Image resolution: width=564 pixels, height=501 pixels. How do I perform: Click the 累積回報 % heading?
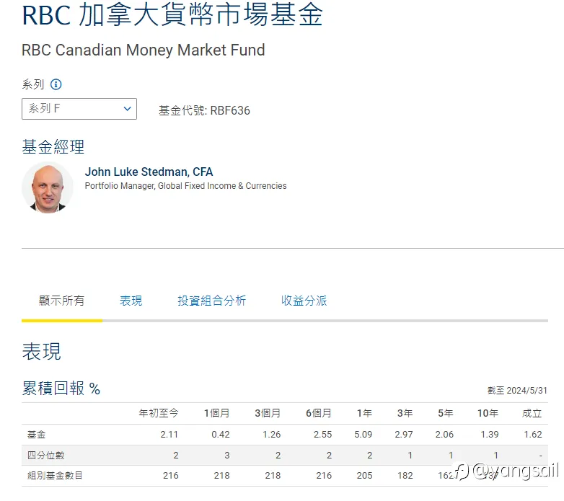tap(61, 389)
